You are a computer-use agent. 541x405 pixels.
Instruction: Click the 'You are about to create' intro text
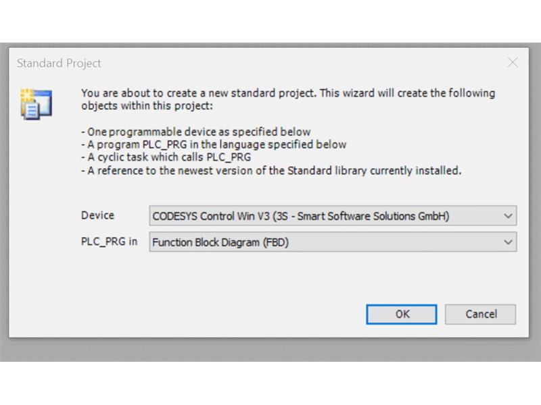click(289, 93)
